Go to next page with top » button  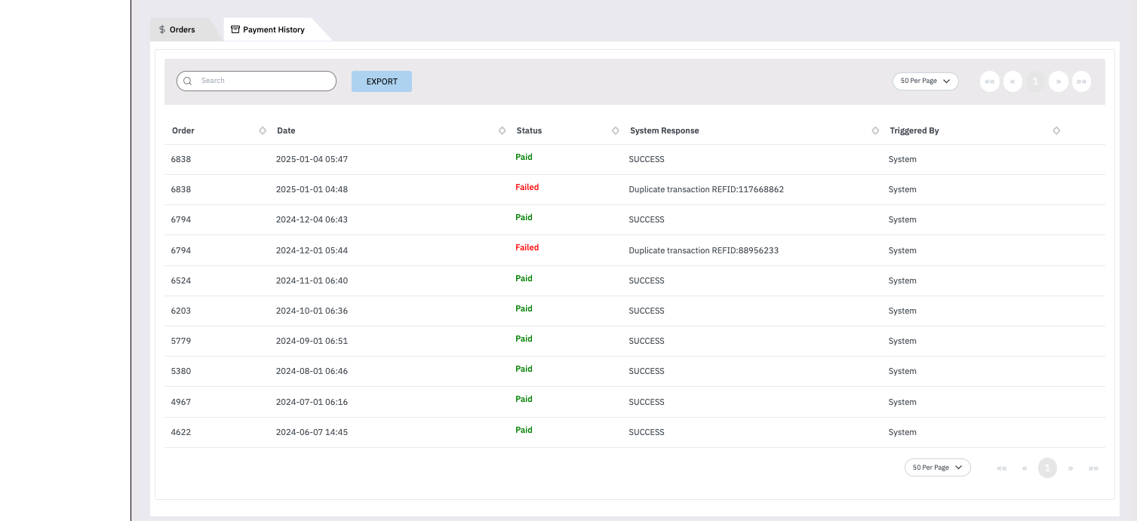pyautogui.click(x=1059, y=81)
